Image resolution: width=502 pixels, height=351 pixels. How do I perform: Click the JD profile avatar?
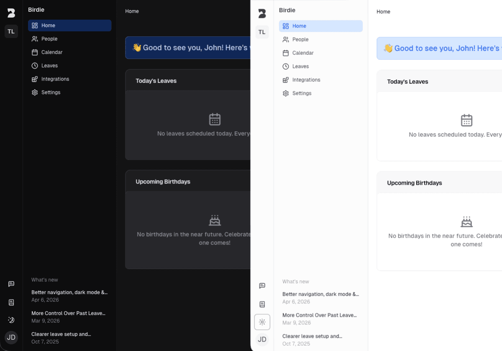pos(11,337)
